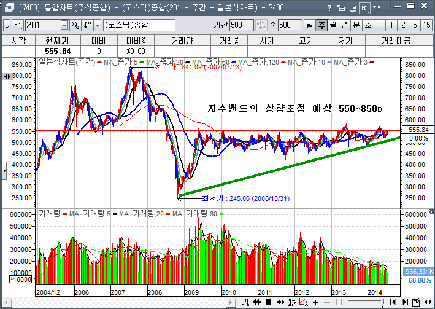This screenshot has height=309, width=435.
Task: Open the dropdown arrow beside sort icon
Action: (98, 26)
